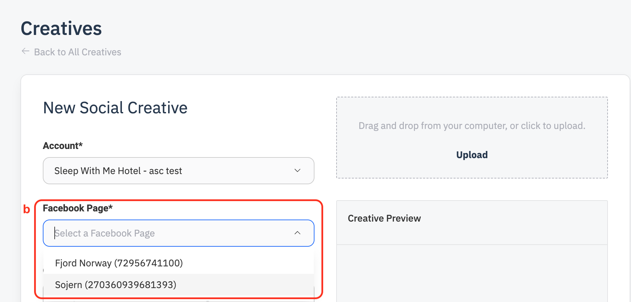Image resolution: width=631 pixels, height=302 pixels.
Task: Collapse Facebook Page dropdown chevron
Action: tap(298, 233)
